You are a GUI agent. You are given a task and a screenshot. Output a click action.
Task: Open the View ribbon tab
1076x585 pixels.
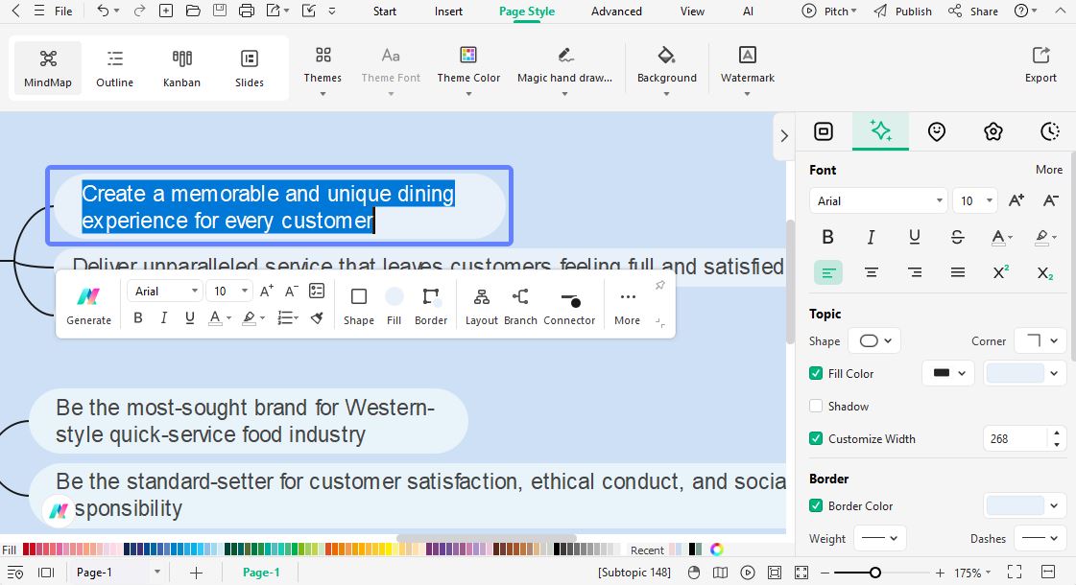(x=692, y=12)
